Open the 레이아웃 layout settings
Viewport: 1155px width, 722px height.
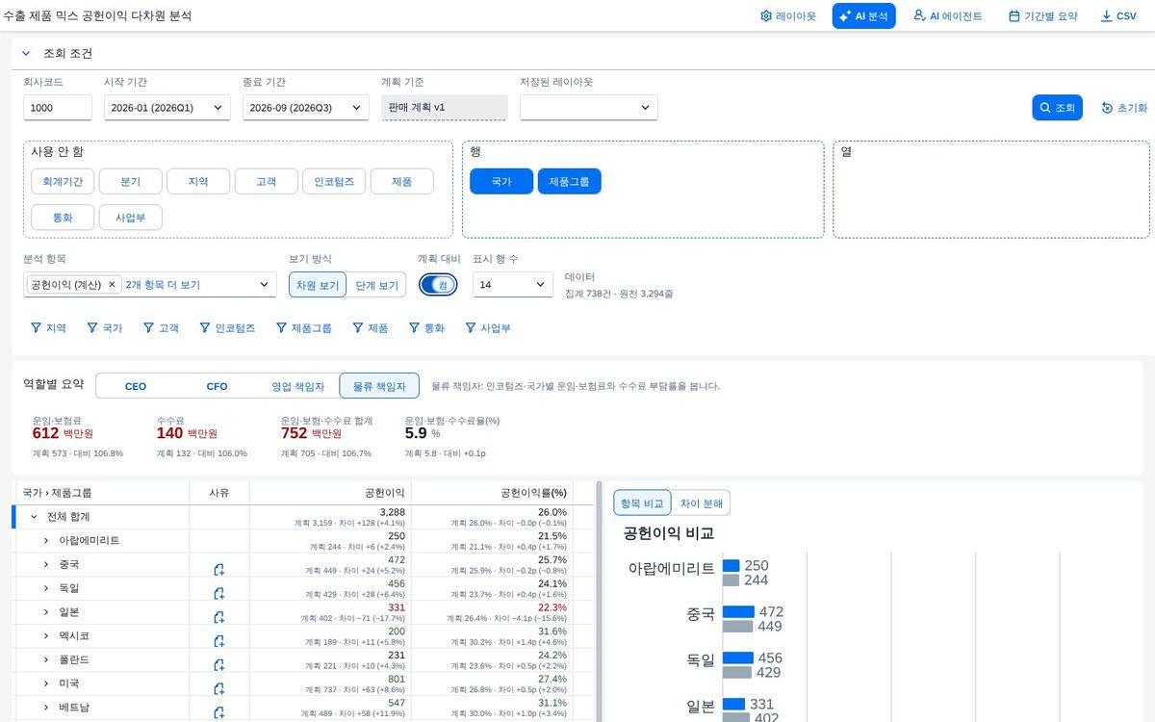point(788,16)
